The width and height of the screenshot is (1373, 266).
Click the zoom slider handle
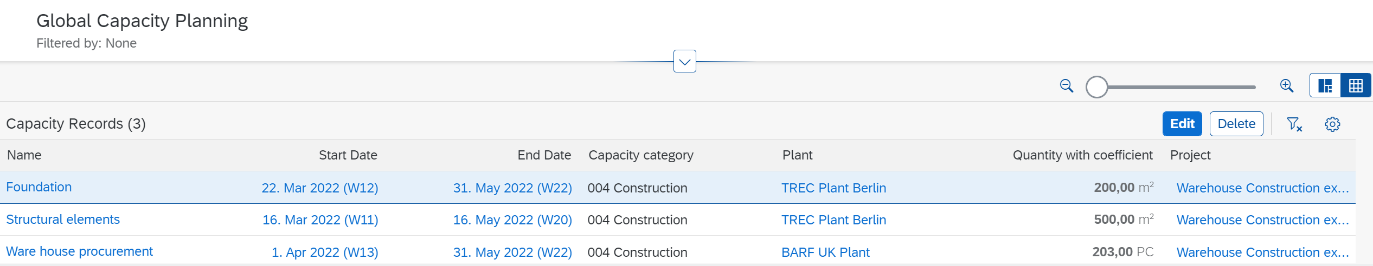click(1096, 87)
